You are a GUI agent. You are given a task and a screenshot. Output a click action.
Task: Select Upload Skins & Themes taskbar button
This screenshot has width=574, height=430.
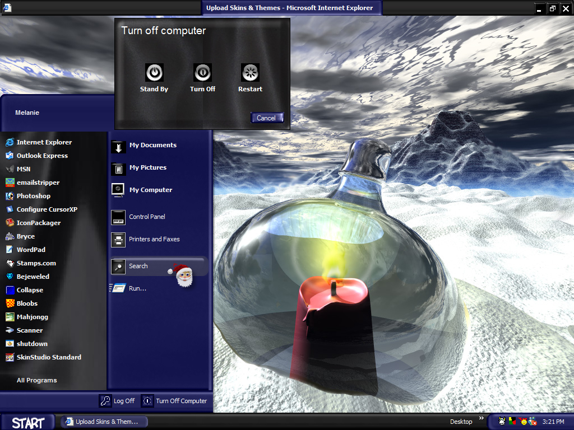[104, 422]
